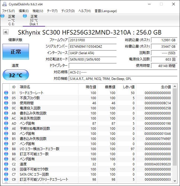Click the status orb of row C9
Image resolution: width=180 pixels, height=186 pixels.
pos(6,180)
